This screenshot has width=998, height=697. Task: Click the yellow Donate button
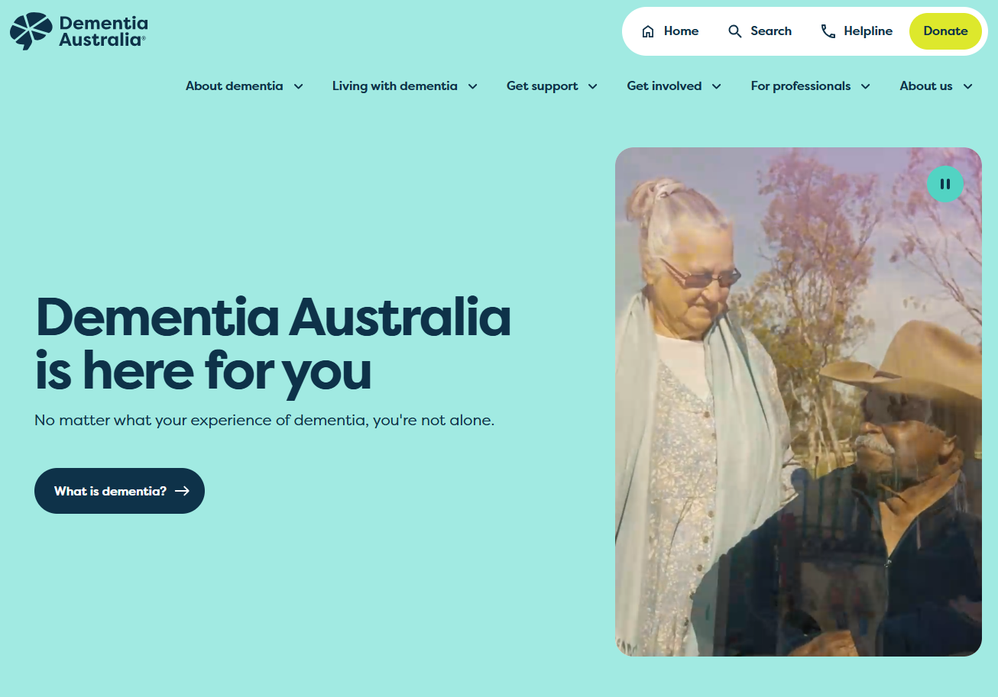tap(945, 31)
